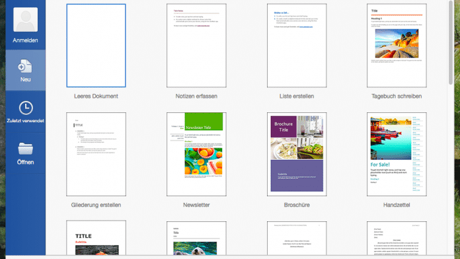The height and width of the screenshot is (259, 460).
Task: Select the Tagebuch schreiben template thumbnail
Action: pos(397,46)
